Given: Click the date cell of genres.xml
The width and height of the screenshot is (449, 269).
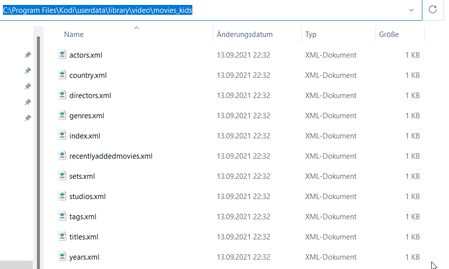Looking at the screenshot, I should point(243,116).
